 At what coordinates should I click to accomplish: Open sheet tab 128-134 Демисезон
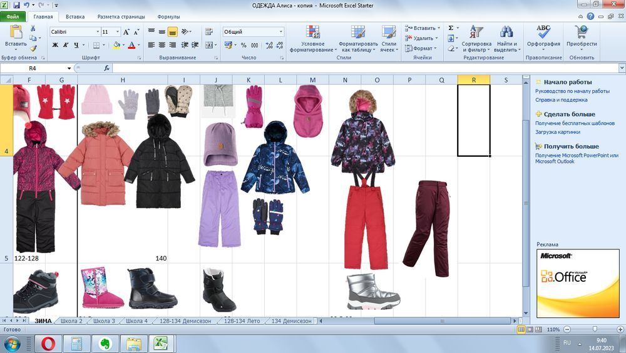[185, 321]
